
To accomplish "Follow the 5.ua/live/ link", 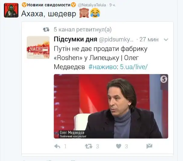I will pos(134,67).
